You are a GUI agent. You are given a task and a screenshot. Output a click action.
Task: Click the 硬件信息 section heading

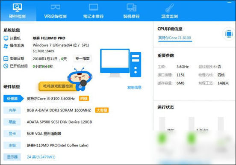pos(12,87)
